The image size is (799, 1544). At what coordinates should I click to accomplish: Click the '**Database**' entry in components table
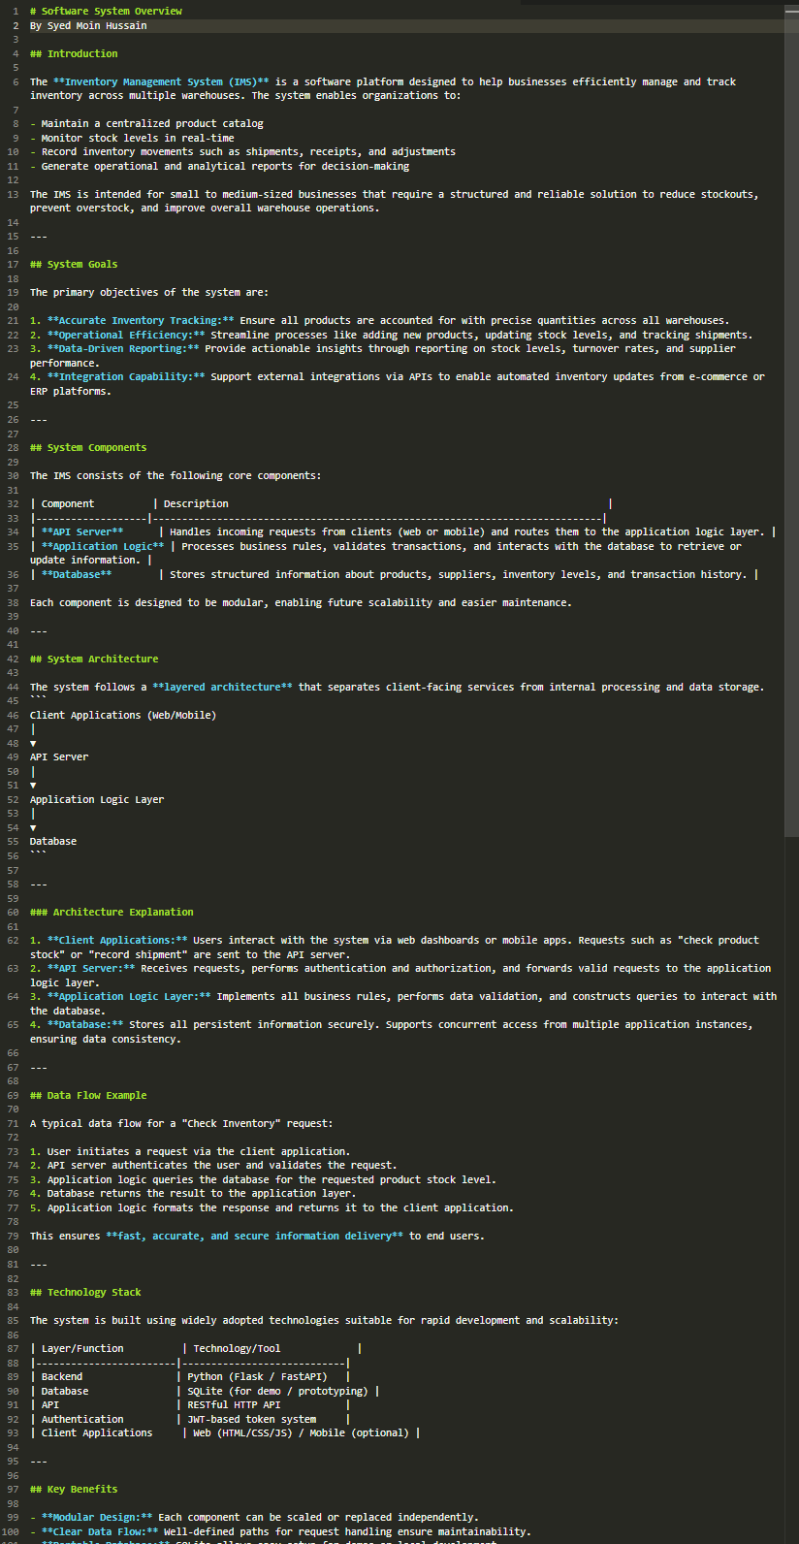(77, 574)
